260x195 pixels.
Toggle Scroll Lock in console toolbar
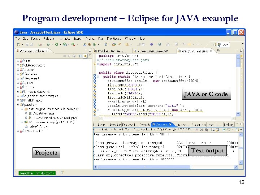[x=217, y=130]
